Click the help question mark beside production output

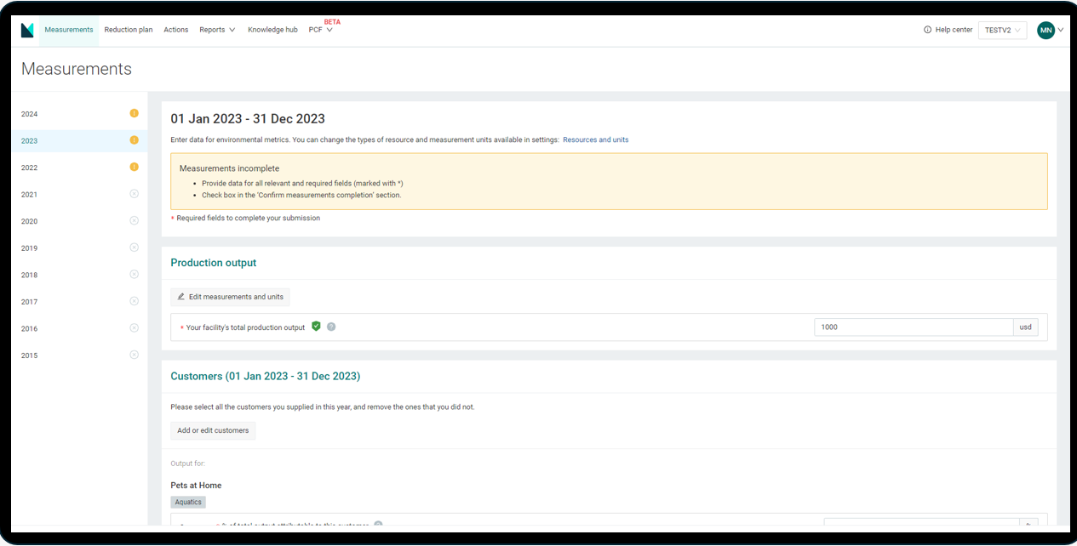[x=331, y=327]
